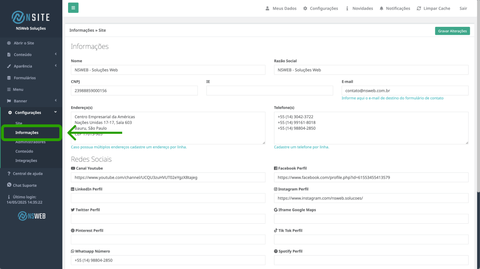Click the Limpar Cache refresh icon
Image resolution: width=480 pixels, height=269 pixels.
point(419,8)
